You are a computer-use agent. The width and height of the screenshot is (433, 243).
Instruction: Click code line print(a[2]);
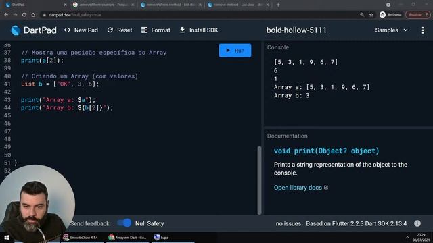[x=42, y=60]
